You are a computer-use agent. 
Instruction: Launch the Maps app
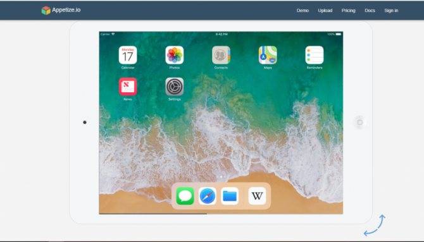coord(268,55)
